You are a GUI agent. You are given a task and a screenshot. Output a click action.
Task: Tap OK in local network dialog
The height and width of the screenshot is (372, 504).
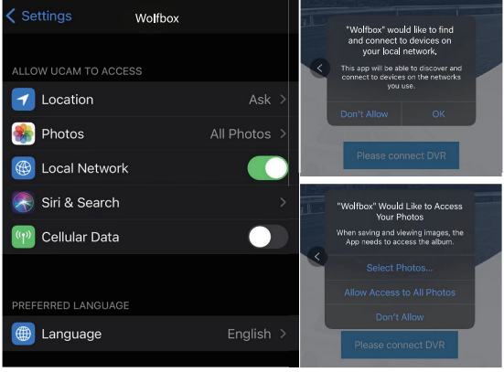point(438,114)
